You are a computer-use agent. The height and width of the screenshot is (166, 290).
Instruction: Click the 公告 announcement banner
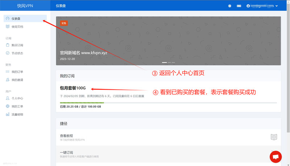coord(168,41)
